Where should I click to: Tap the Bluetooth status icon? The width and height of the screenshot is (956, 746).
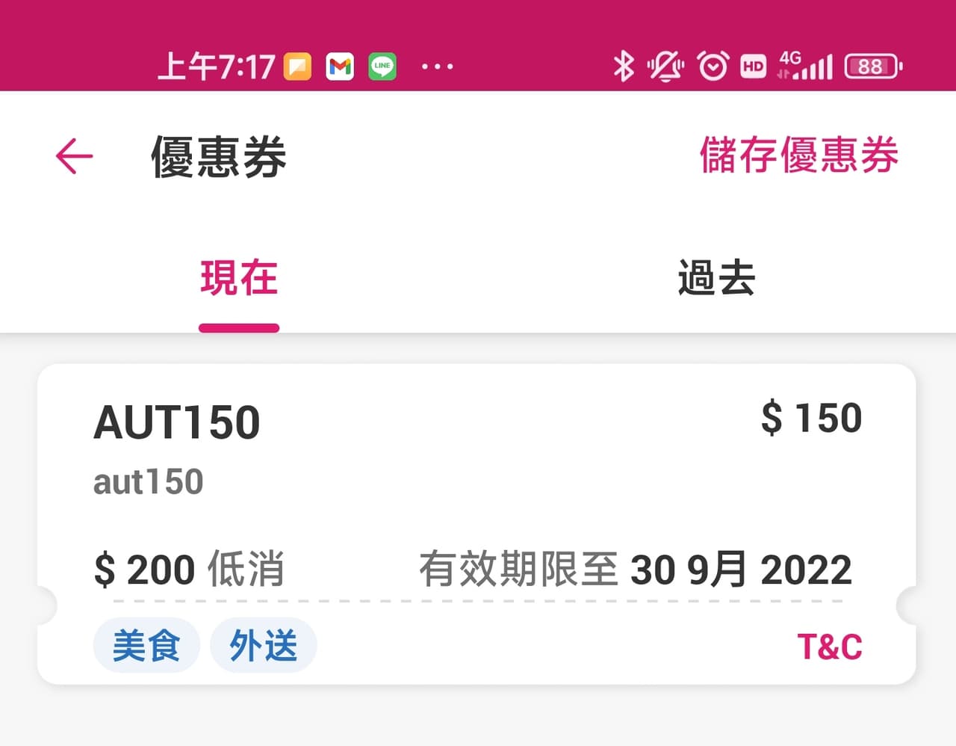click(624, 67)
